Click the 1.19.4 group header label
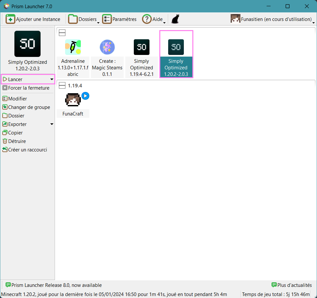 coord(75,85)
